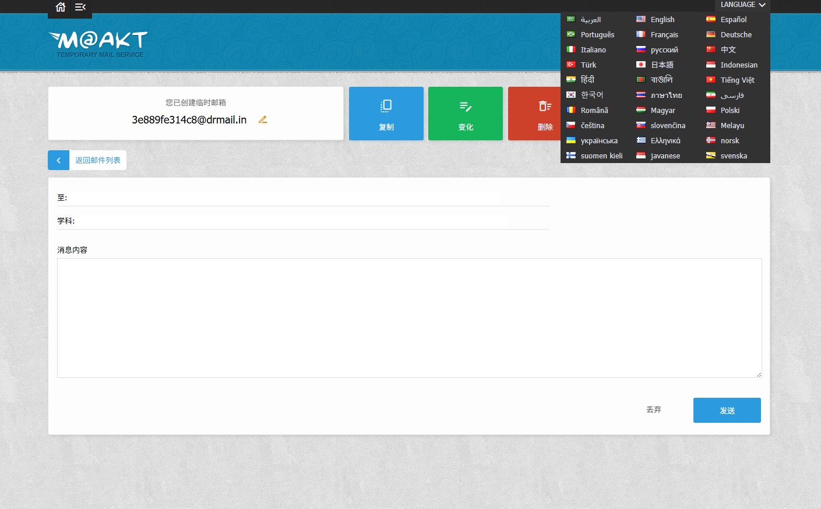Delete the mailbox with red button (删除)
Viewport: 821px width, 509px height.
click(x=534, y=114)
